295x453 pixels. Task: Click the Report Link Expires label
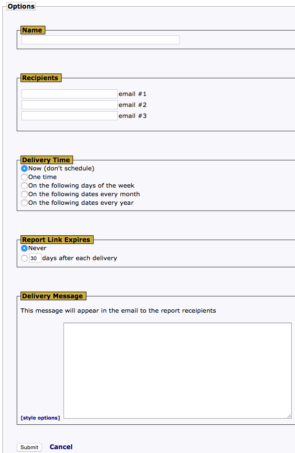[56, 240]
